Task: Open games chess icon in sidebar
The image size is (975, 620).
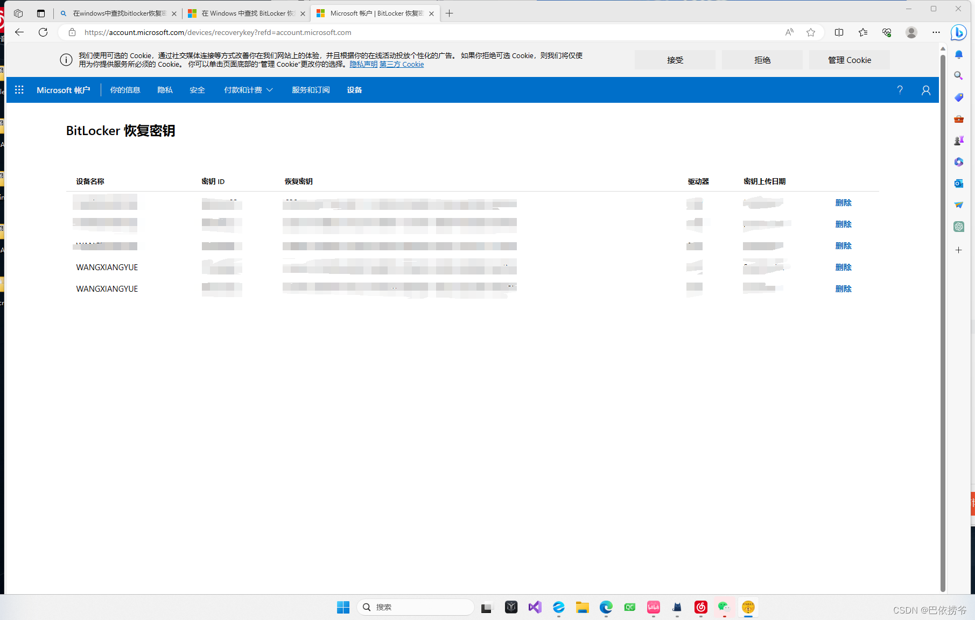Action: click(x=959, y=140)
